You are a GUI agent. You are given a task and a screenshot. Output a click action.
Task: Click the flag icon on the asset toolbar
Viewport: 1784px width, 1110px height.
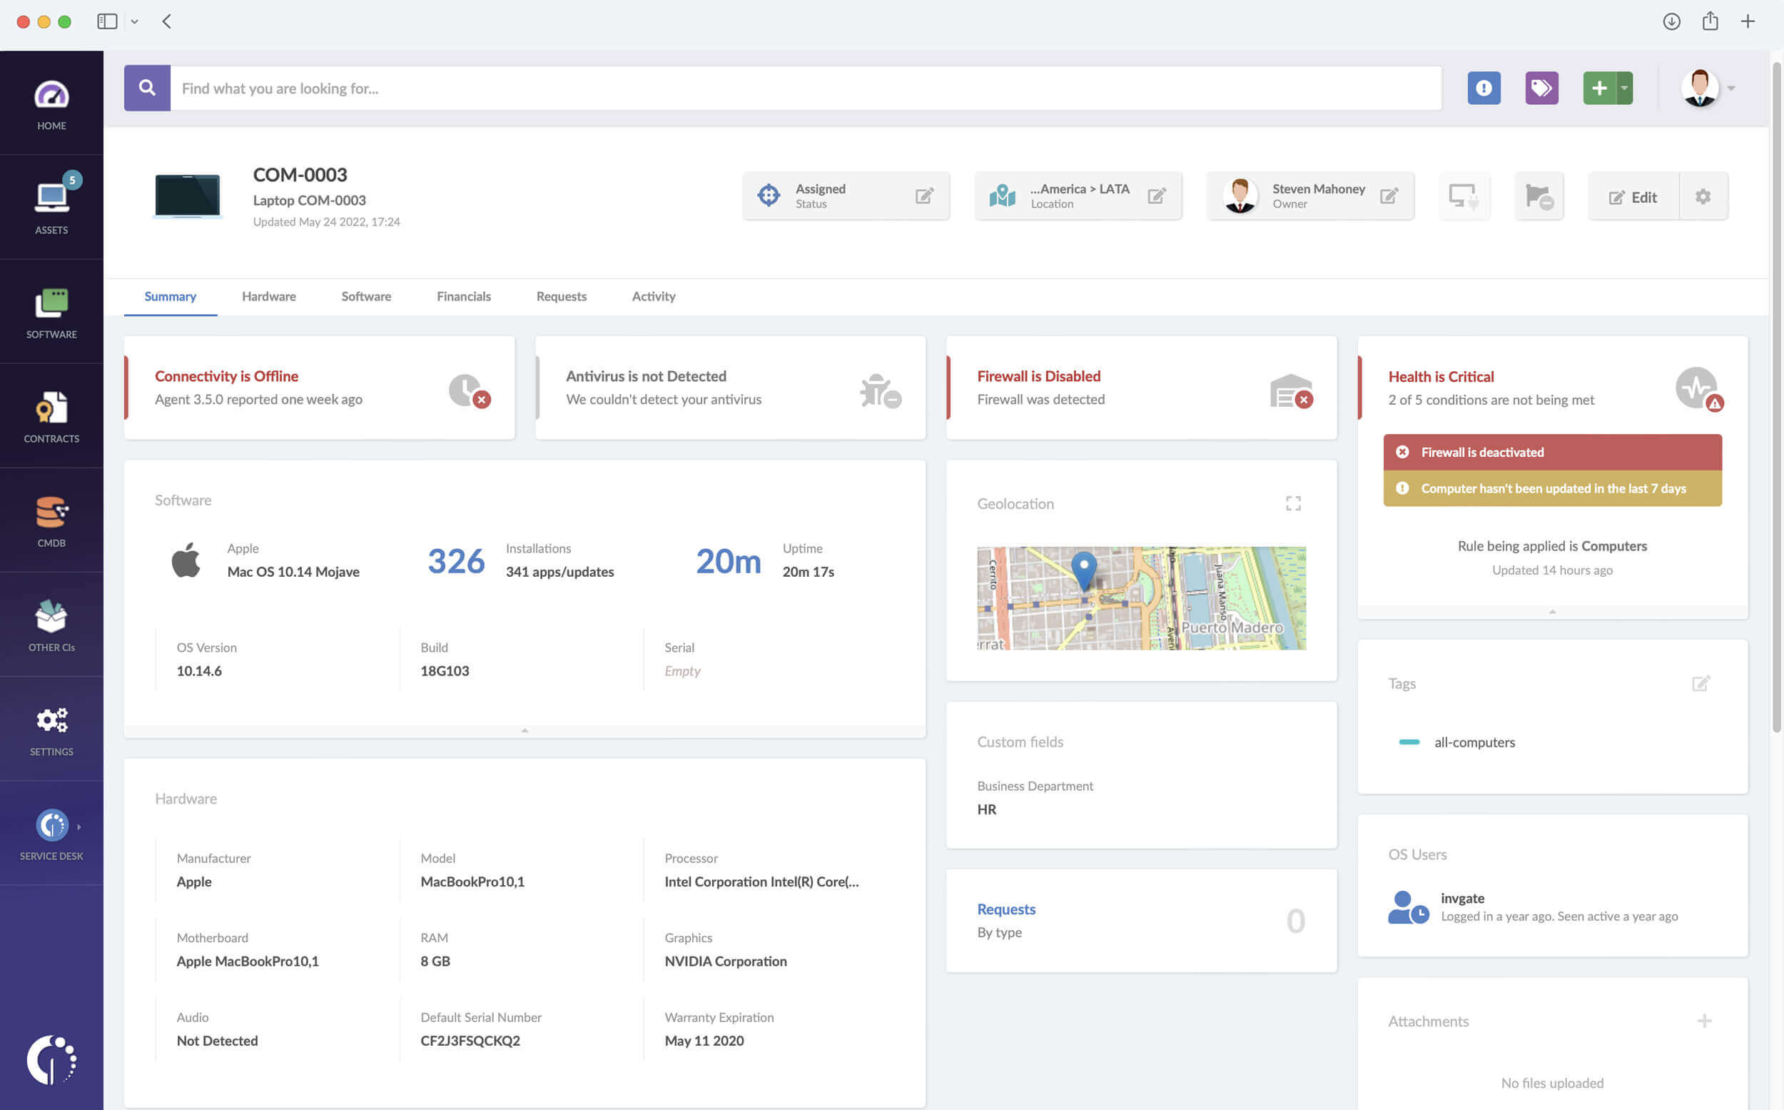pyautogui.click(x=1539, y=196)
